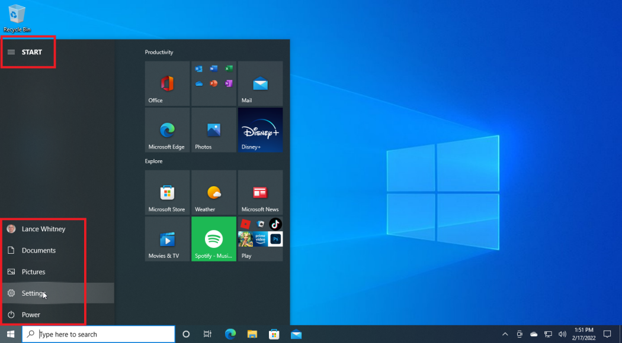Expand hidden icons in the system tray

[x=505, y=334]
